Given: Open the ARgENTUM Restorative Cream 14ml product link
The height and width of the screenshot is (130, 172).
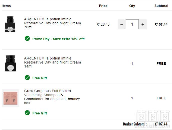Looking at the screenshot, I should point(52,62).
